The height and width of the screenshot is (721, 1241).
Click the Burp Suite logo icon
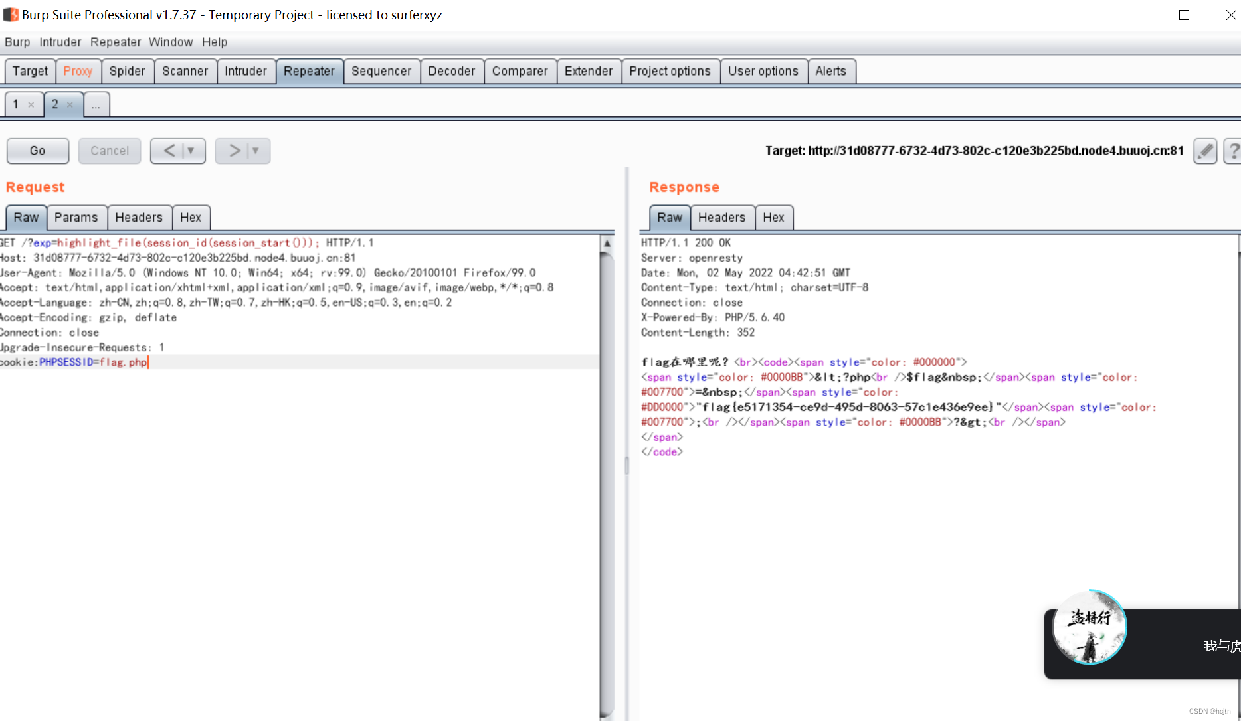point(10,14)
